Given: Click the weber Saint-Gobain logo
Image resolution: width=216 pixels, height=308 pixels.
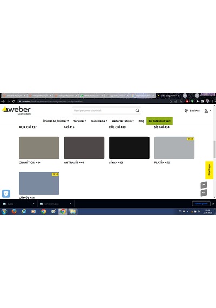Looking at the screenshot, I should (x=17, y=110).
